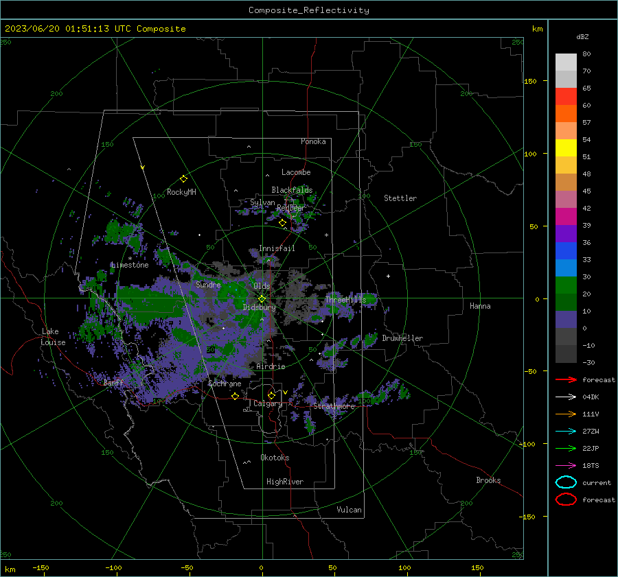This screenshot has height=577, width=618.
Task: Click the Calgary city label
Action: coord(268,403)
